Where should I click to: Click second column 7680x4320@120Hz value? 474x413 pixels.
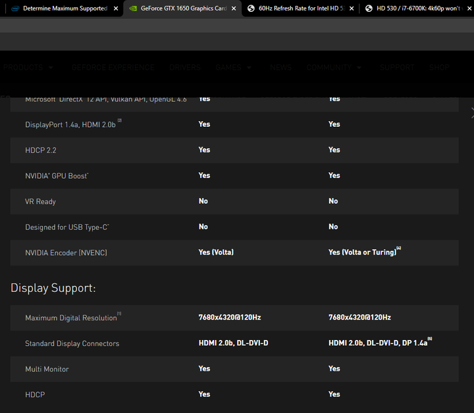point(359,317)
